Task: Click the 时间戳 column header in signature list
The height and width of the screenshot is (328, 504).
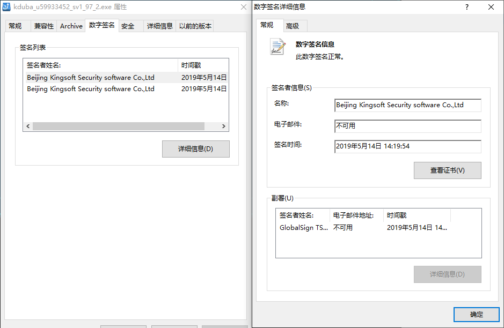Action: 202,65
